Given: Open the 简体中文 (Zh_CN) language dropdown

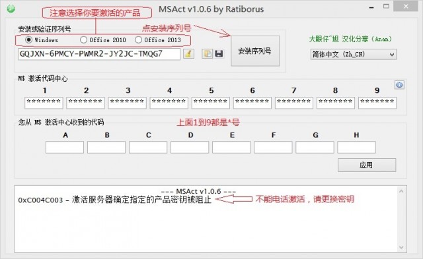Looking at the screenshot, I should (354, 54).
